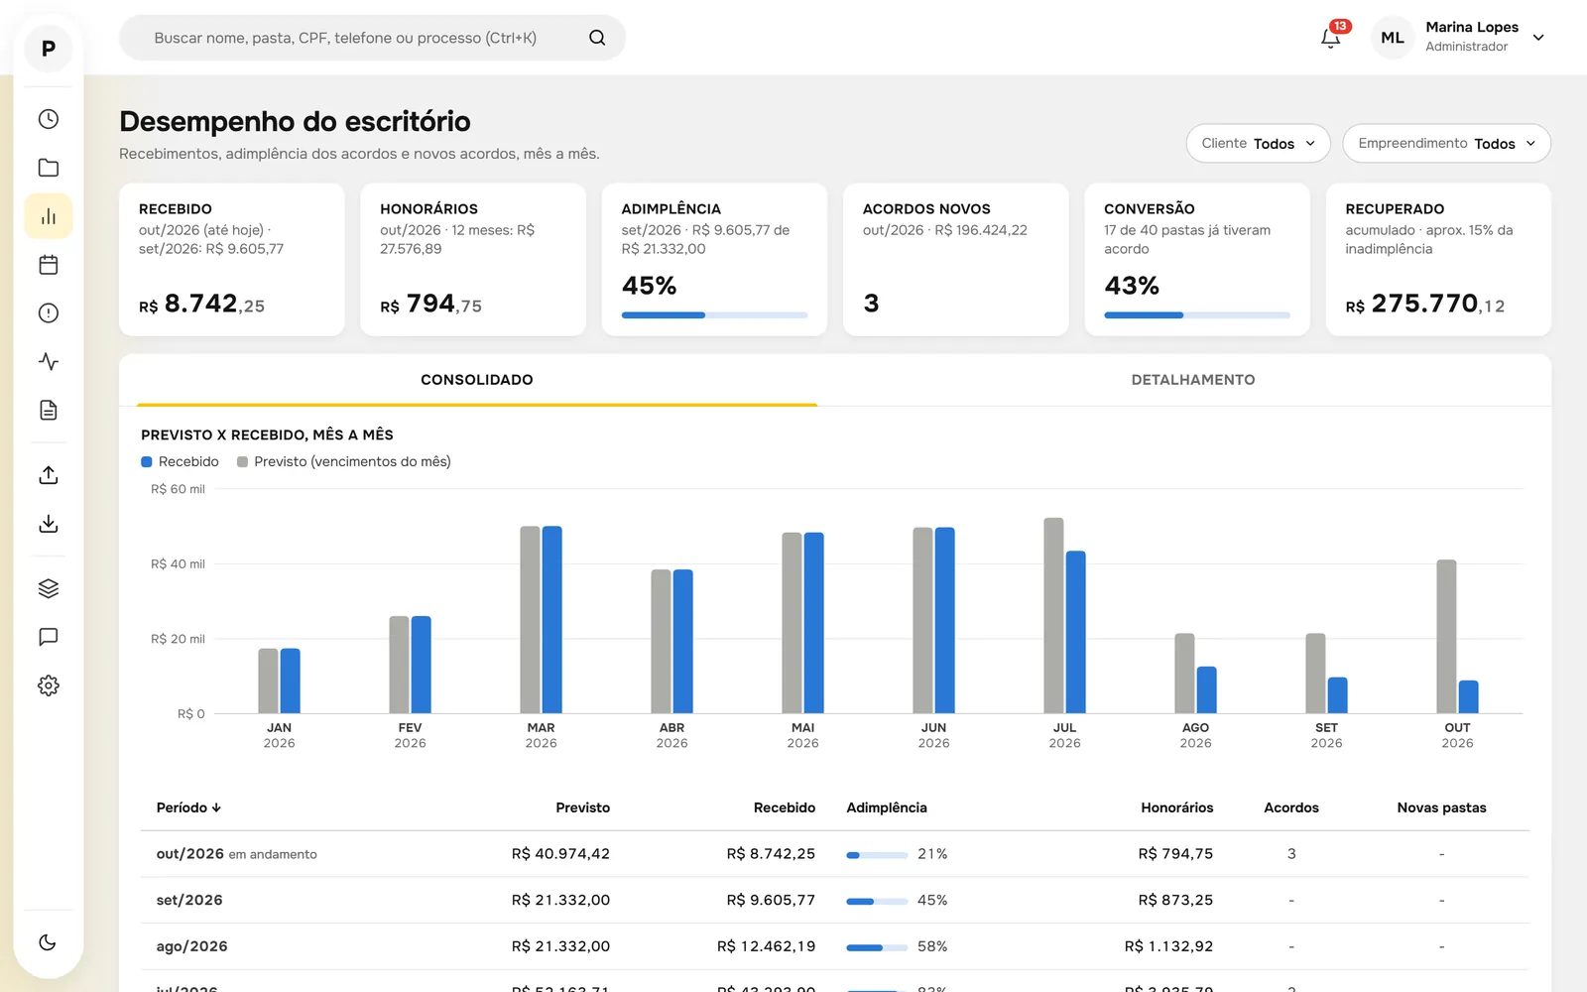Open the Empreendimento Todos filter dropdown
The width and height of the screenshot is (1587, 992).
pos(1446,144)
